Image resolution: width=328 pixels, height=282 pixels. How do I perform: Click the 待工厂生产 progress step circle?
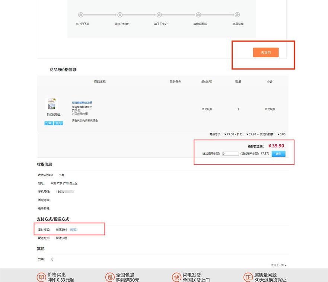point(159,15)
